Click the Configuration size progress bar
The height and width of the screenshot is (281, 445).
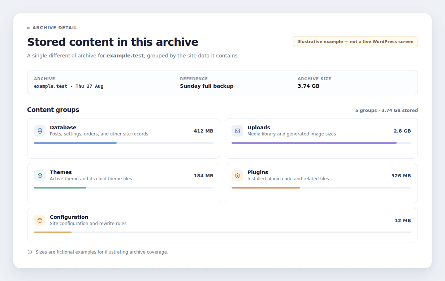point(222,232)
